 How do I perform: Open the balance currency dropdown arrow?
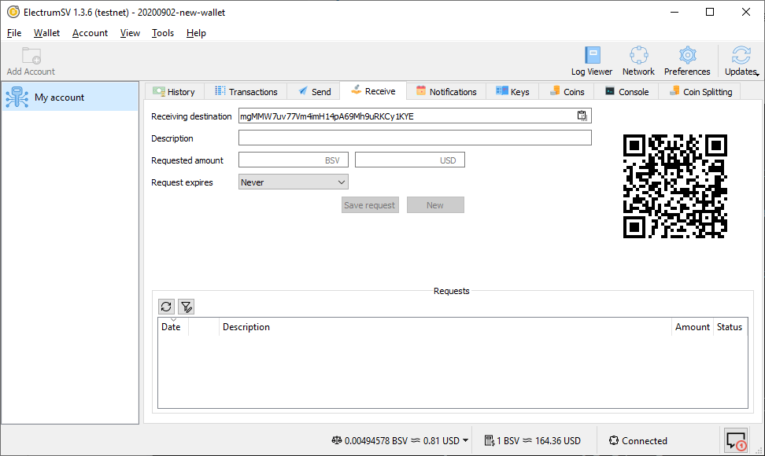465,440
